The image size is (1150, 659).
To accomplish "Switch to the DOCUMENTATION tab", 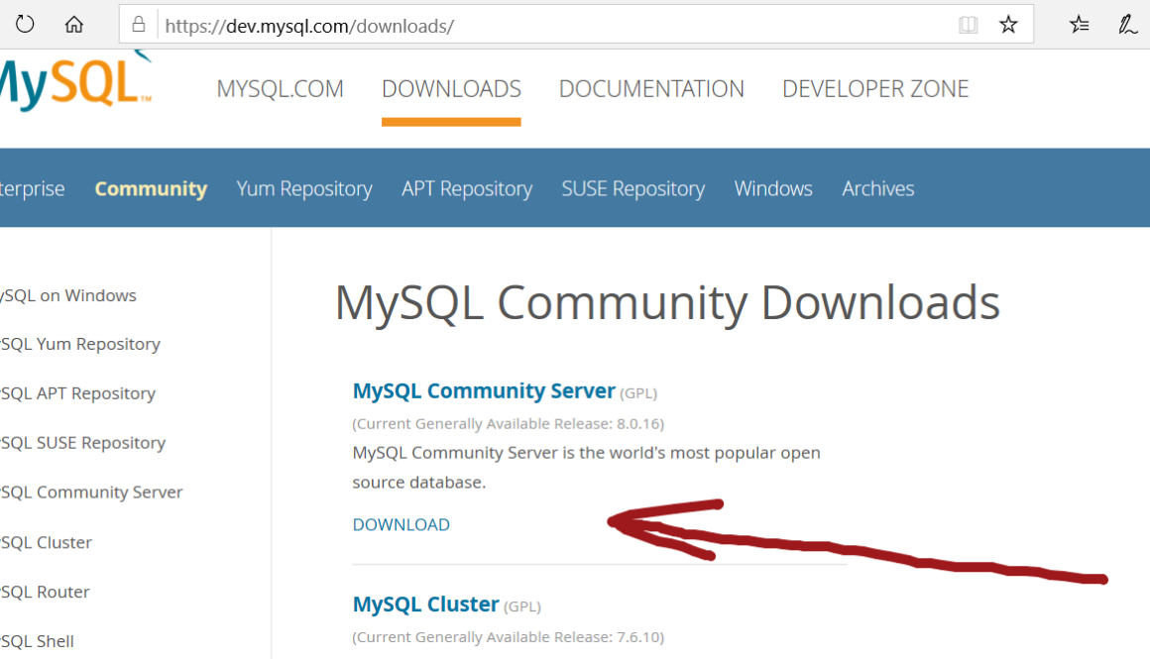I will (x=651, y=89).
